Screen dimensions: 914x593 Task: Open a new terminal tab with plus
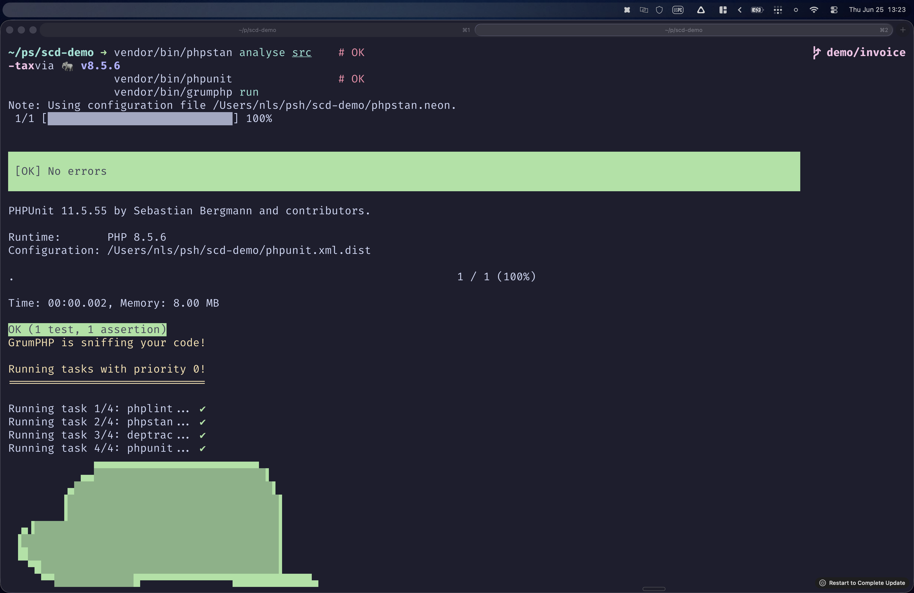903,30
